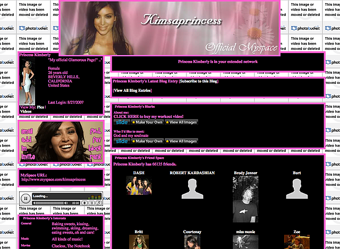Open the full-body profile photo of Princess Kimberly

click(27, 81)
